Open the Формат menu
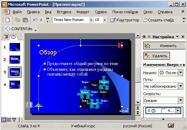This screenshot has height=130, width=187. [x=83, y=12]
